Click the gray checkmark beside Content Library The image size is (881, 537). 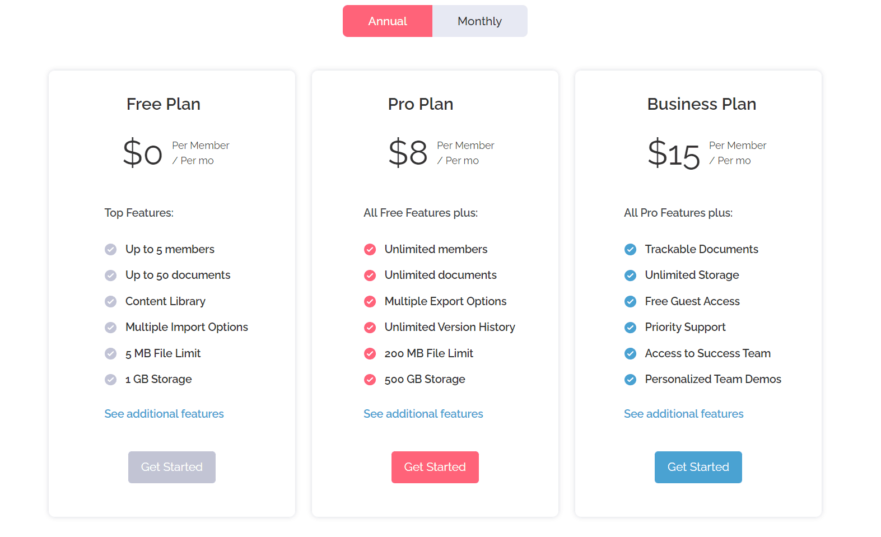point(111,301)
